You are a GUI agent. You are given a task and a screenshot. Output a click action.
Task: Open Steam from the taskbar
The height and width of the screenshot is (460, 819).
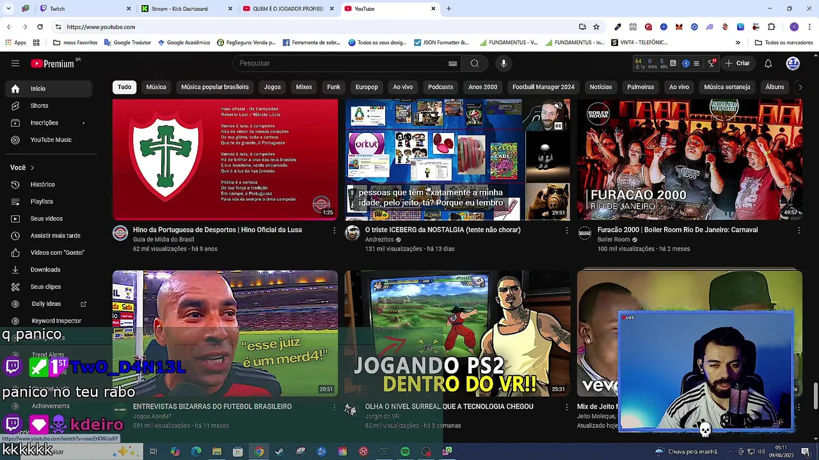tap(280, 452)
